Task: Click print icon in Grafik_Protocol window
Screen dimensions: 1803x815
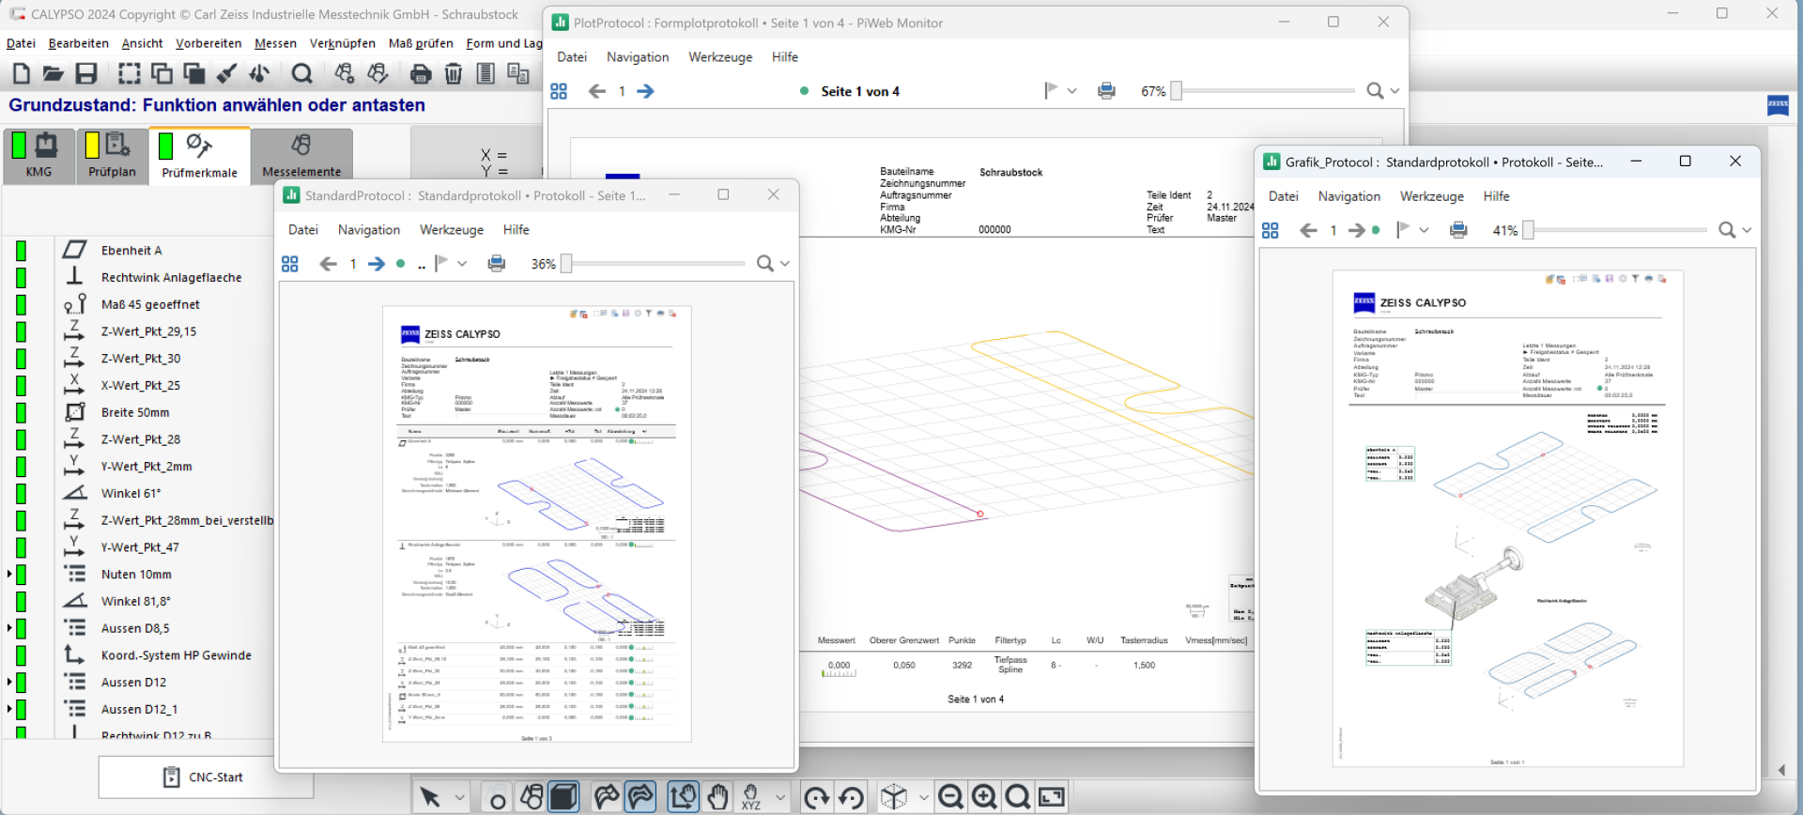Action: pyautogui.click(x=1458, y=230)
